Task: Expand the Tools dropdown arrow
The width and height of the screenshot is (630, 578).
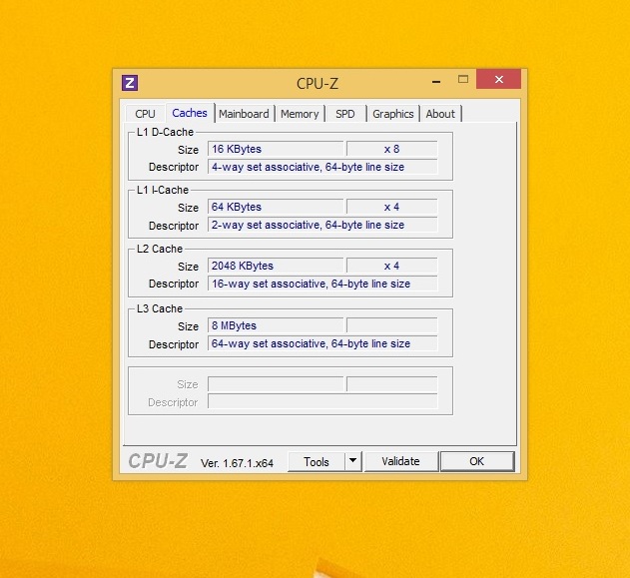Action: coord(352,461)
